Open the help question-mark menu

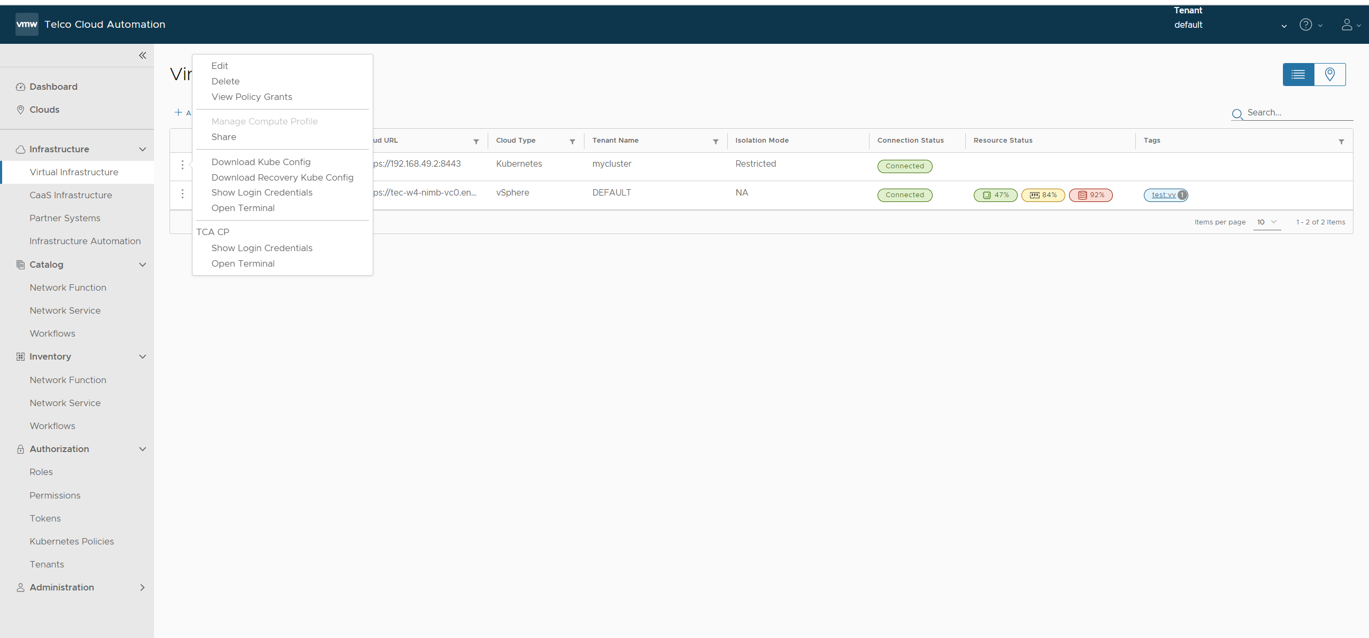[x=1311, y=25]
